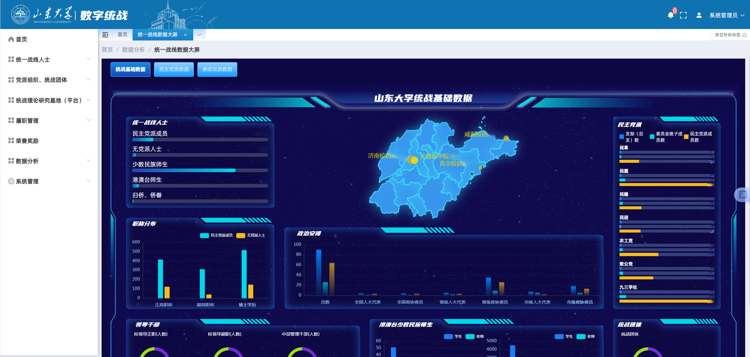
Task: Go to 首页 in the sidebar
Action: [x=49, y=39]
